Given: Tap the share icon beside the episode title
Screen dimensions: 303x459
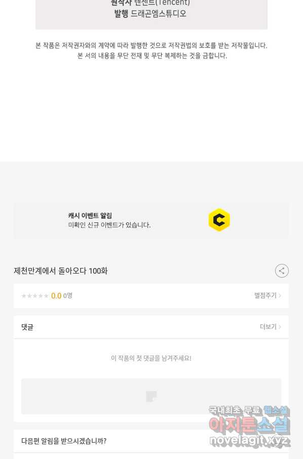Looking at the screenshot, I should [x=282, y=271].
